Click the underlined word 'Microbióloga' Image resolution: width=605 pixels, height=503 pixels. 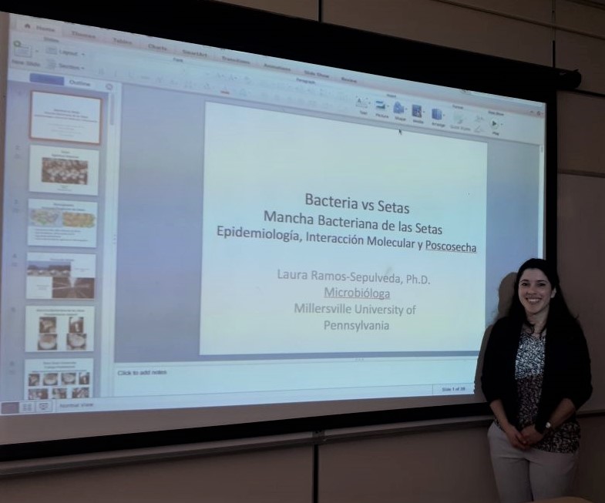357,293
